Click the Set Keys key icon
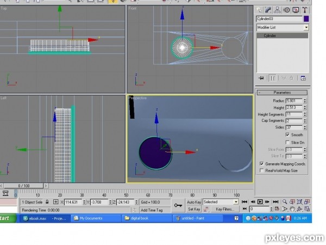The height and width of the screenshot is (245, 326). [x=178, y=205]
